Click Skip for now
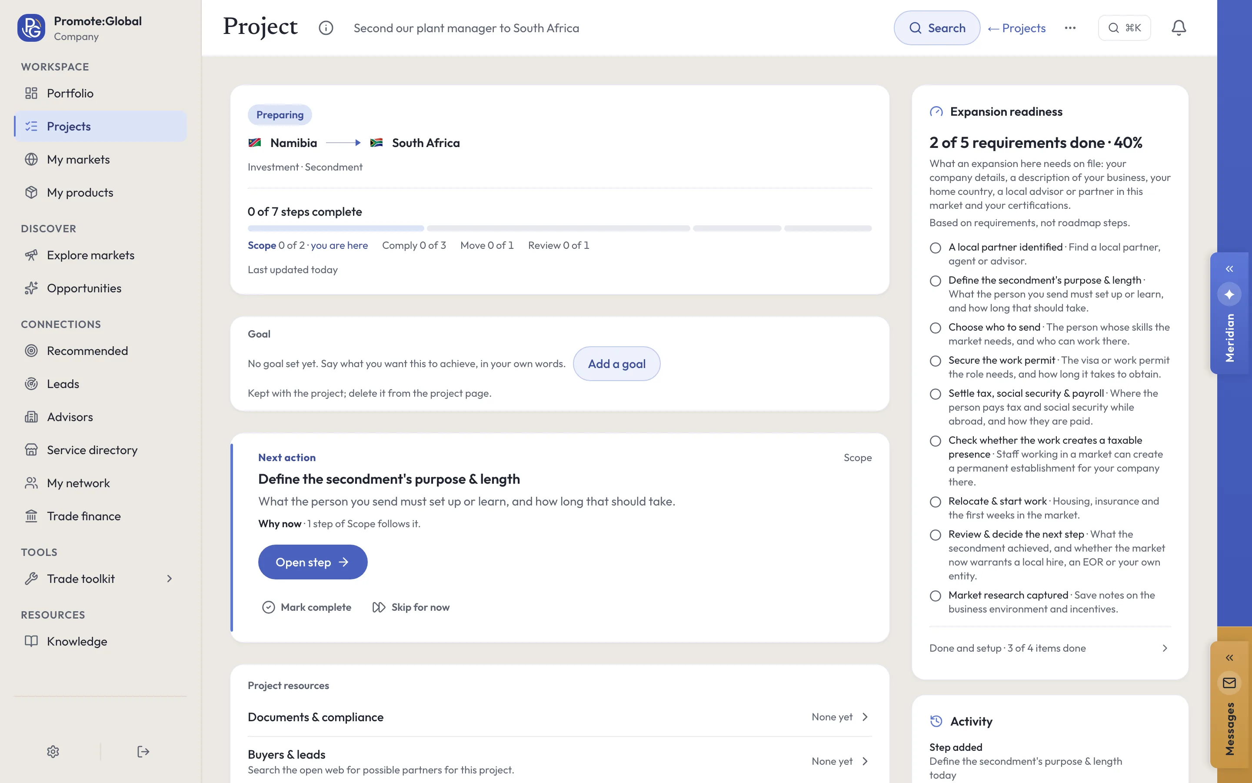Image resolution: width=1252 pixels, height=783 pixels. (411, 607)
